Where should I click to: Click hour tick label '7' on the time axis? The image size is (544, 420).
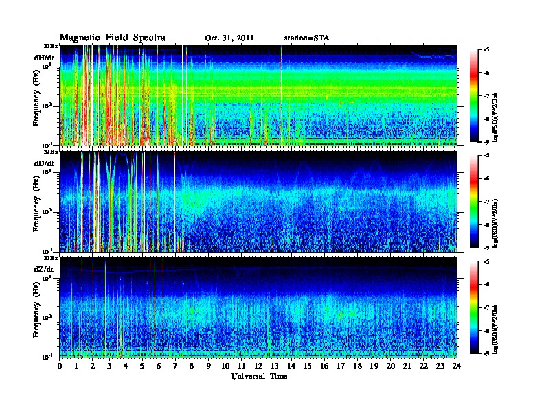tap(176, 366)
